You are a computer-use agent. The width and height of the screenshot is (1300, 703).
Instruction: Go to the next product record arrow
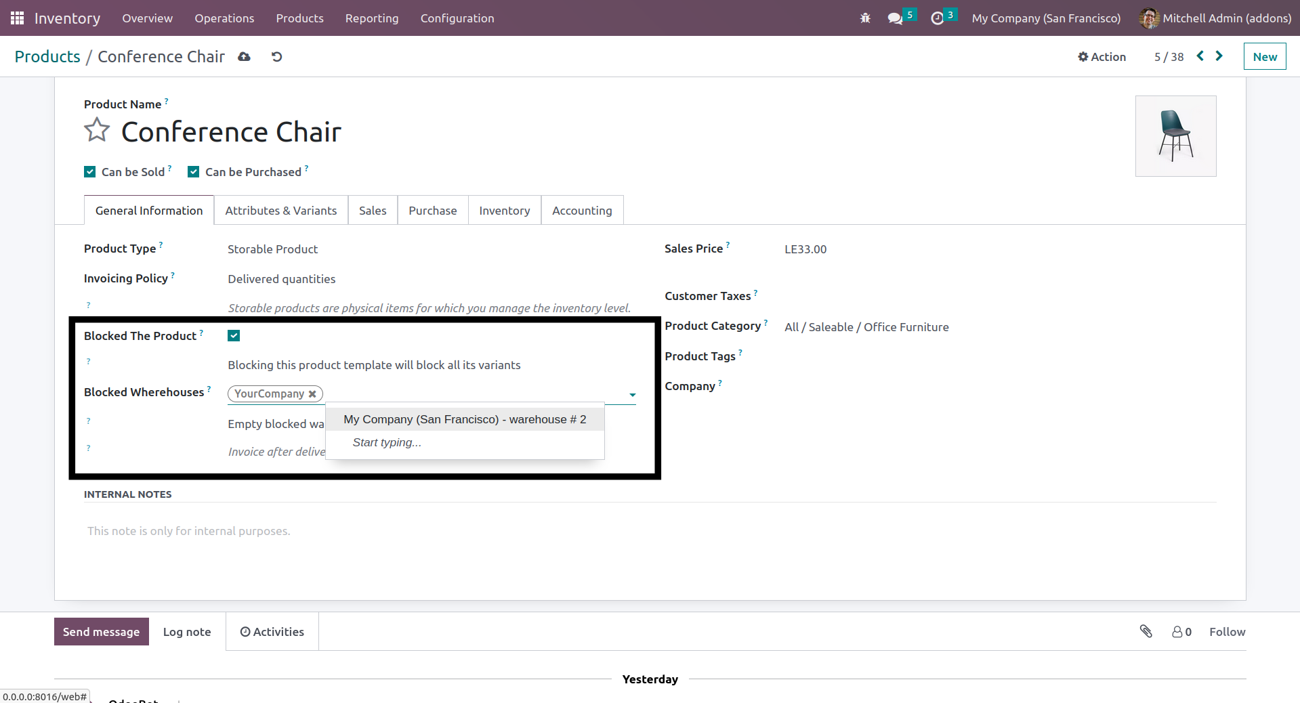pyautogui.click(x=1219, y=56)
